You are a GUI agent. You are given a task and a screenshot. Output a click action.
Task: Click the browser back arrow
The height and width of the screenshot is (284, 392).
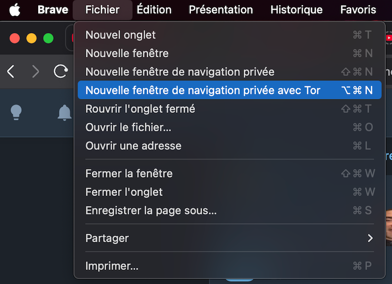click(11, 72)
